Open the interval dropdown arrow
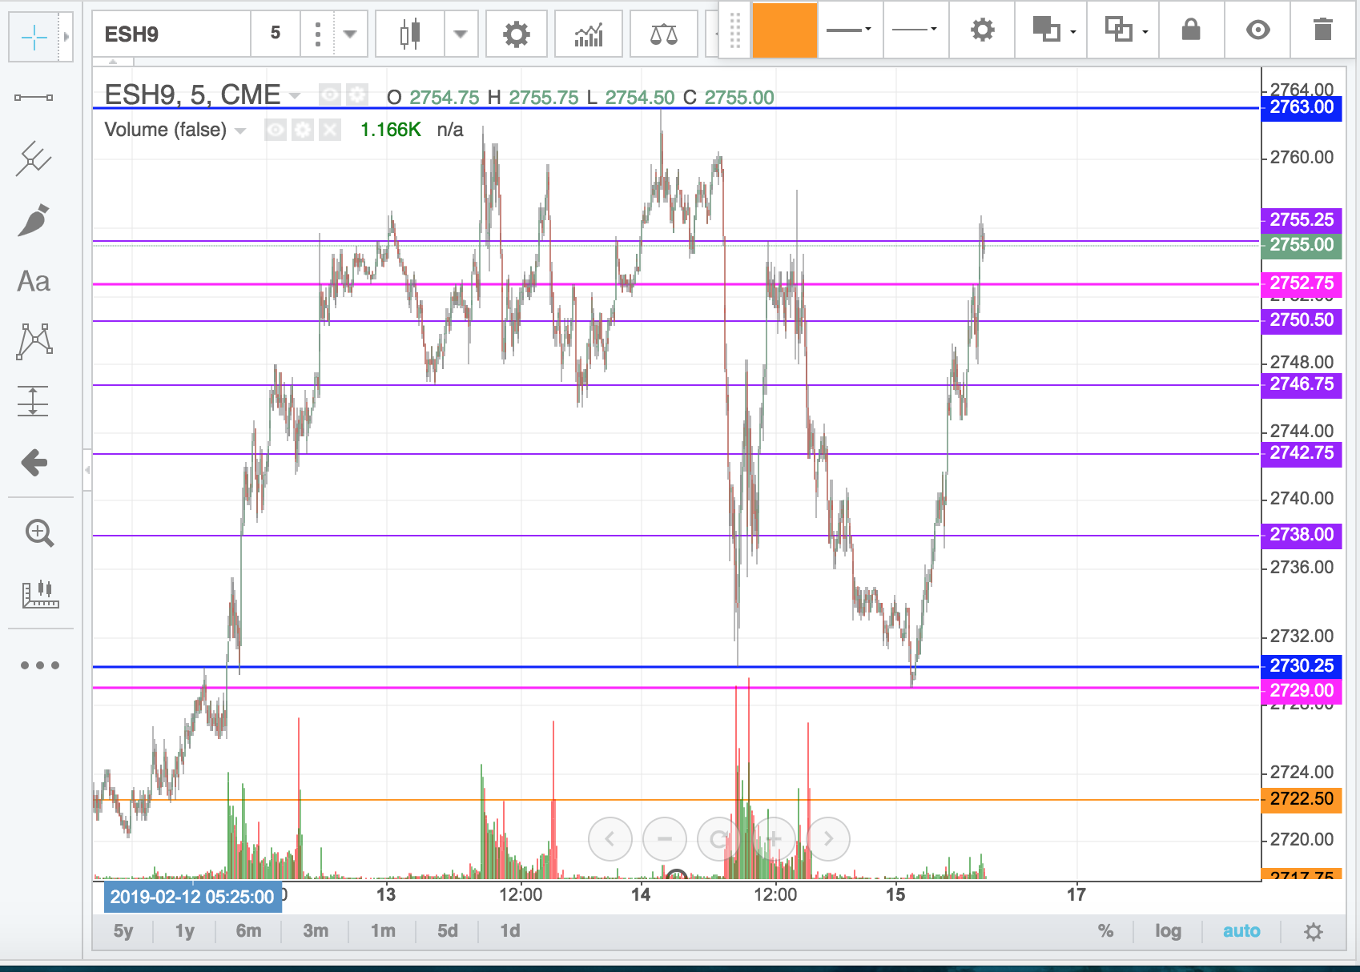 (350, 34)
